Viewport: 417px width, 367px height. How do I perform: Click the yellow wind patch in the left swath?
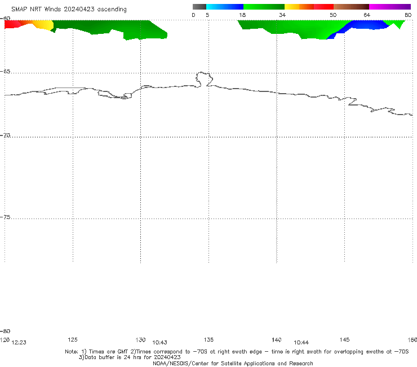tap(45, 25)
